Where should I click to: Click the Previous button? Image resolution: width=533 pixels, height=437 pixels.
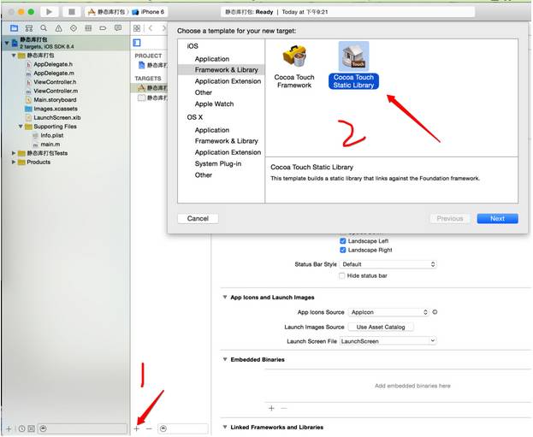coord(450,219)
